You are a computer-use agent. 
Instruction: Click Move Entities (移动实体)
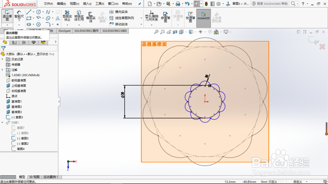point(119,24)
